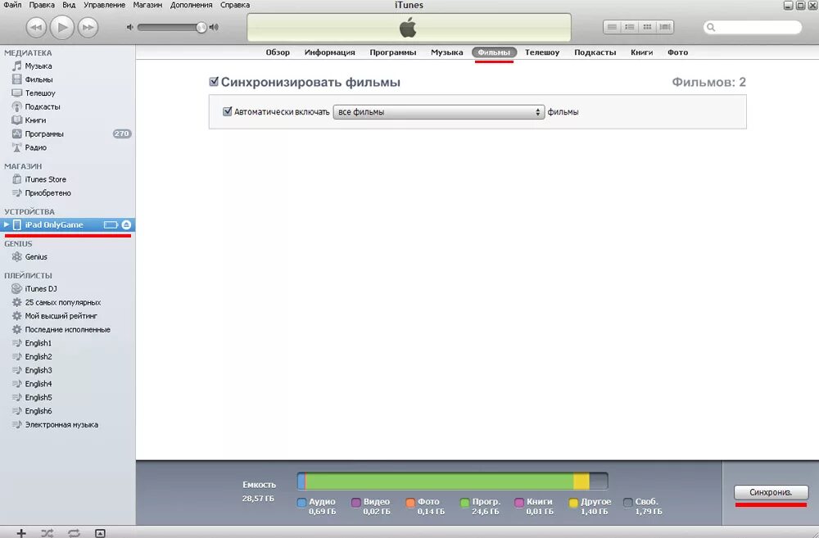Open Радио in the sidebar
This screenshot has height=538, width=819.
(x=68, y=147)
